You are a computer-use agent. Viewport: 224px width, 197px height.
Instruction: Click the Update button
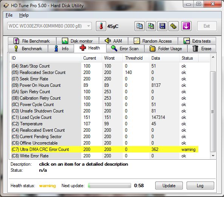[x=169, y=186]
